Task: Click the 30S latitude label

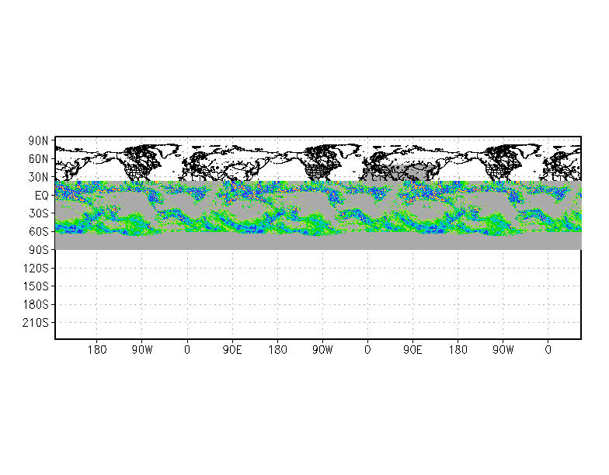Action: tap(38, 213)
